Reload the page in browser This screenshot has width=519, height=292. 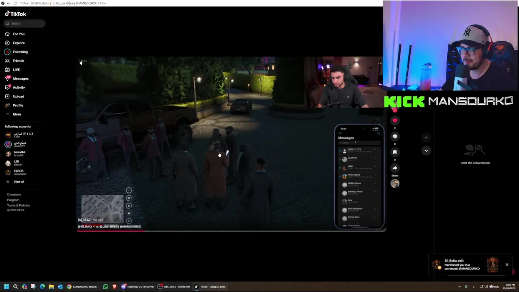coord(15,3)
